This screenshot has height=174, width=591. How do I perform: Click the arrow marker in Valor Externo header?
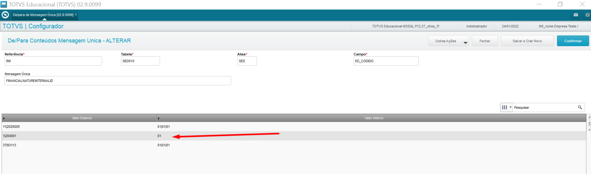4,118
